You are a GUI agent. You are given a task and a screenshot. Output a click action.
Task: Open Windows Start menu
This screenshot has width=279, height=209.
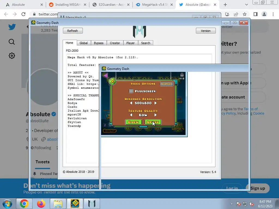(x=7, y=204)
